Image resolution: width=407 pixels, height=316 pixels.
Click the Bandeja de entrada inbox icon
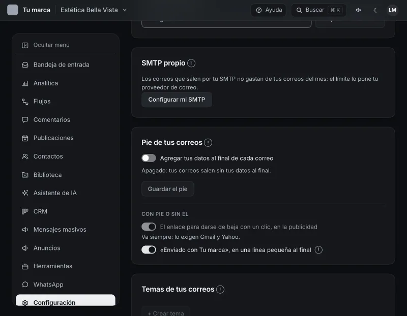click(25, 65)
